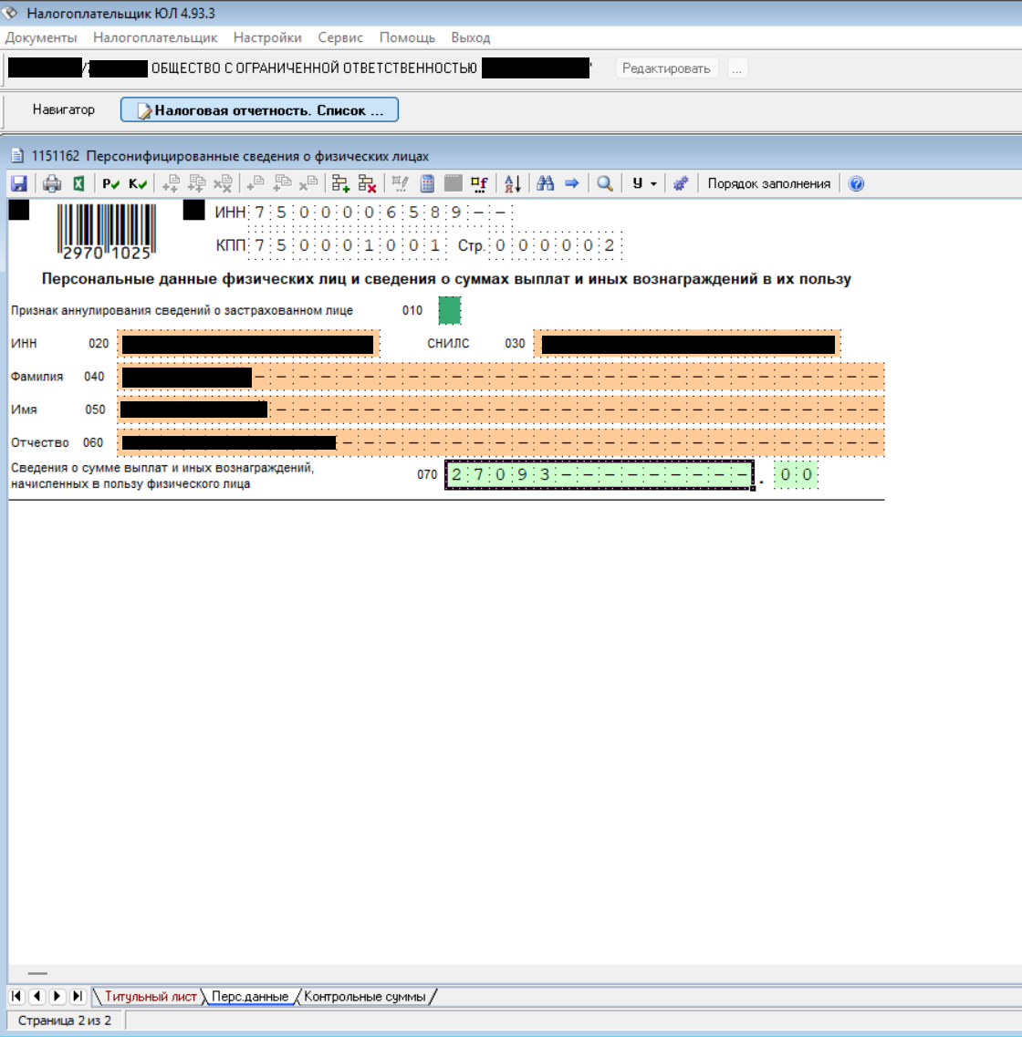
Task: Open the 'Контрольные суммы' sheet tab
Action: coord(364,997)
